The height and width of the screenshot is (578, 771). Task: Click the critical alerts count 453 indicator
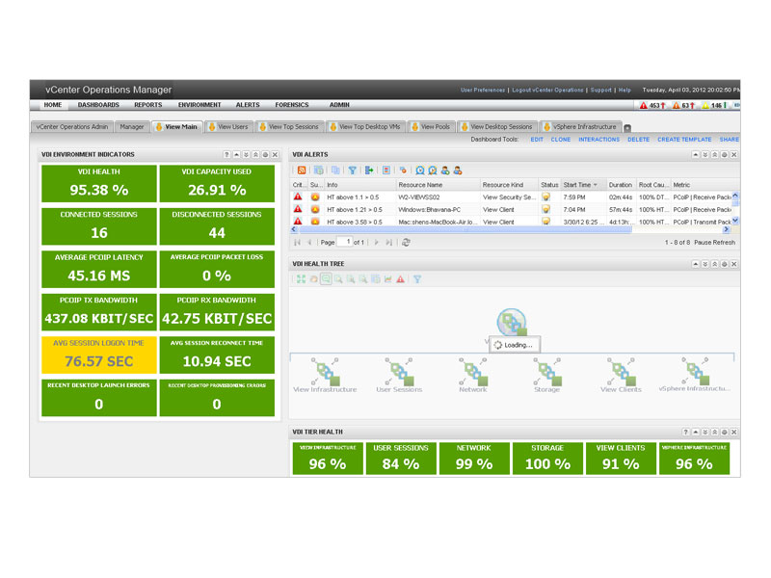tap(652, 105)
